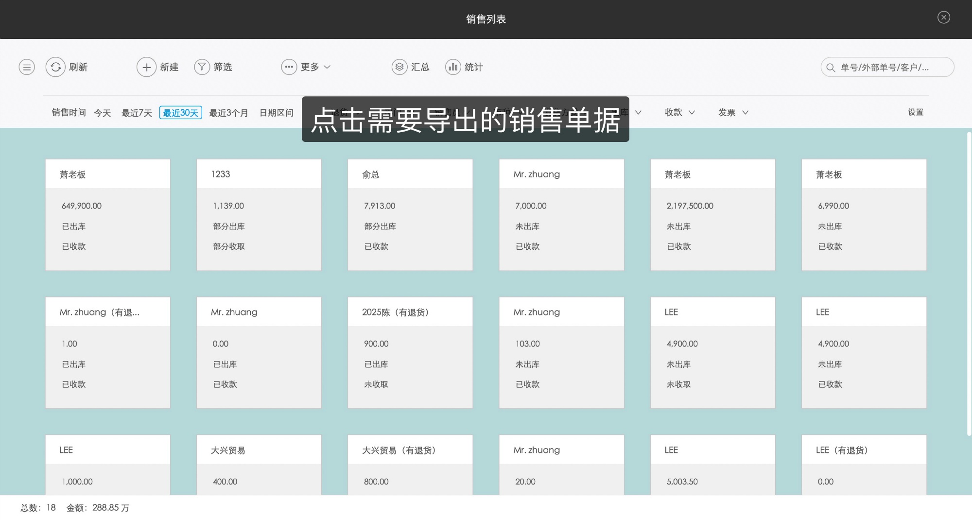Click the 汇总 summary layers icon
This screenshot has height=520, width=972.
tap(399, 67)
